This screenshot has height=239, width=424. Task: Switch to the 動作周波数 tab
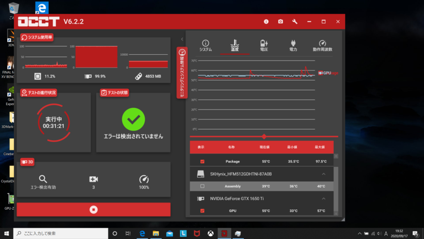[322, 46]
